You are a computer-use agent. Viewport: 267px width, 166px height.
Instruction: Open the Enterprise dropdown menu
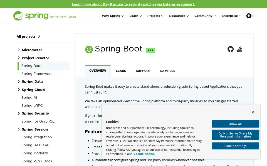[x=231, y=16]
